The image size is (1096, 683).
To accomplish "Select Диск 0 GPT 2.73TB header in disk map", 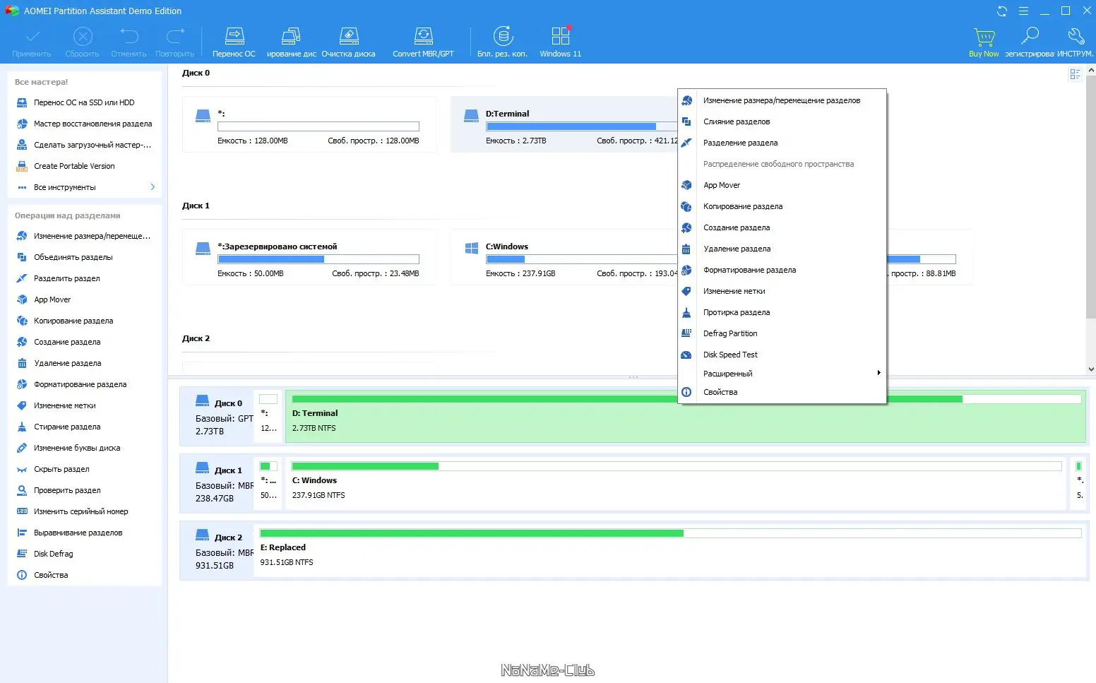I will pos(218,417).
